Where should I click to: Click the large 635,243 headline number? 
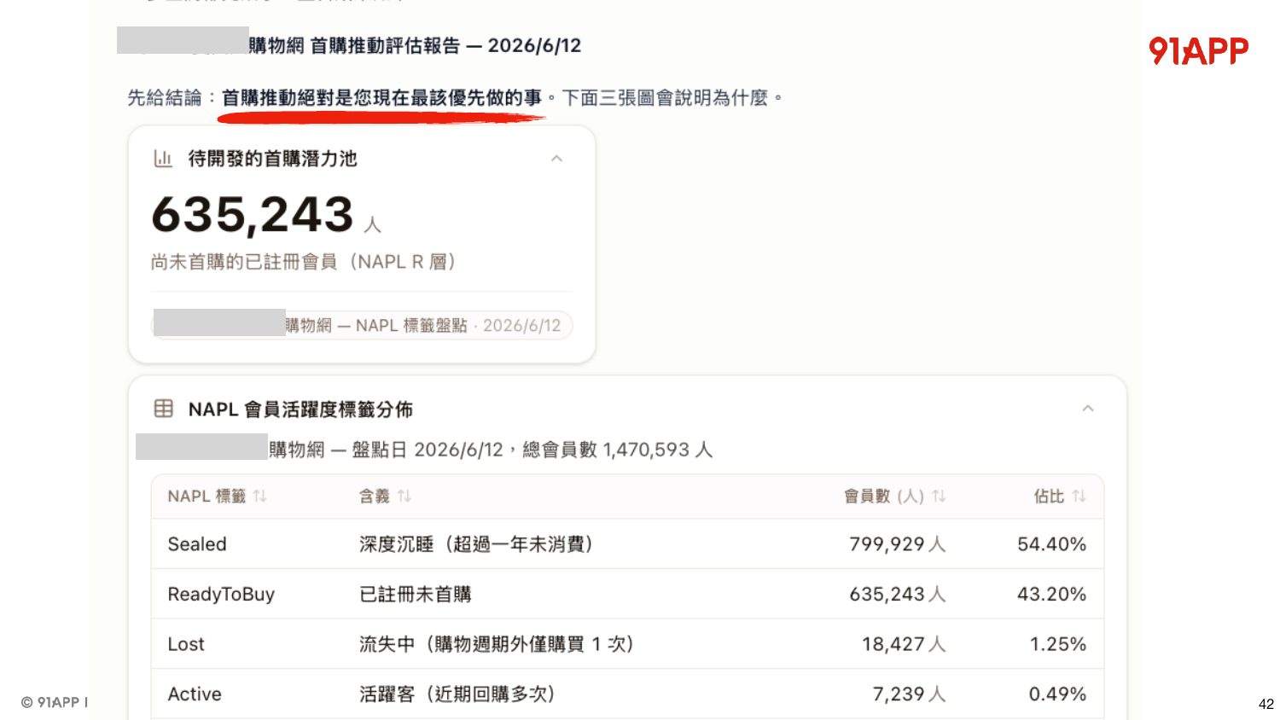click(253, 214)
